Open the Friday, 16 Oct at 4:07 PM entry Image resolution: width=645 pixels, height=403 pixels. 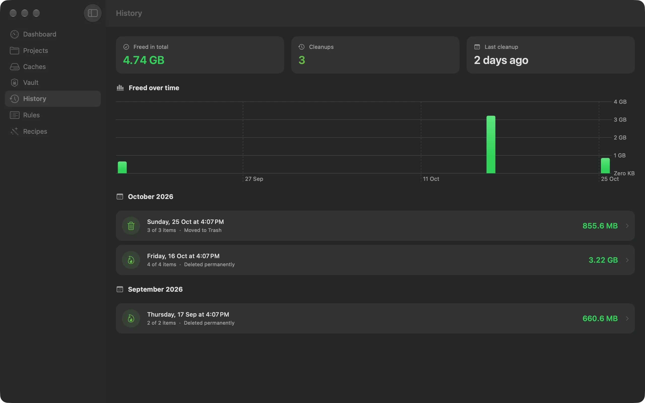(x=375, y=260)
